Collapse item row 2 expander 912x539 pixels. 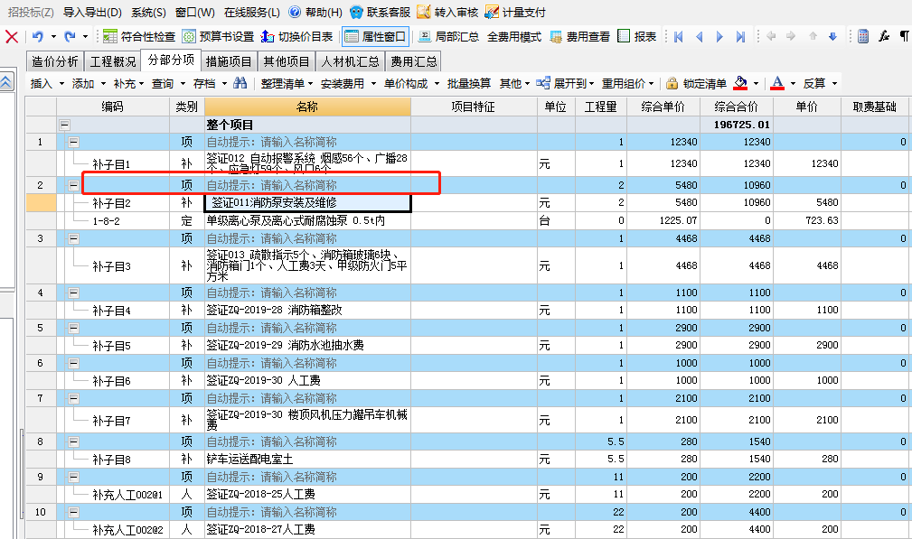point(74,185)
